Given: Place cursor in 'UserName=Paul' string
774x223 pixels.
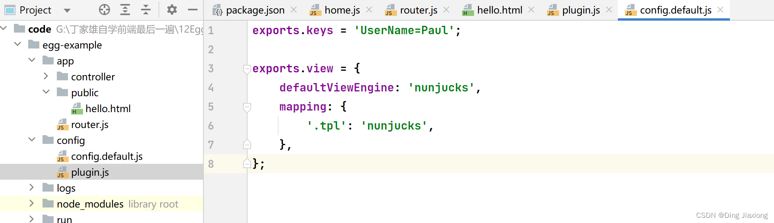Looking at the screenshot, I should pyautogui.click(x=404, y=30).
